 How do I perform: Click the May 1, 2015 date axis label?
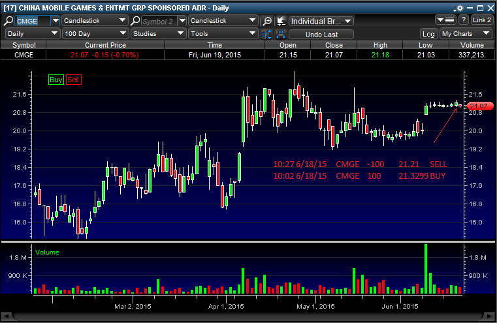(x=315, y=306)
